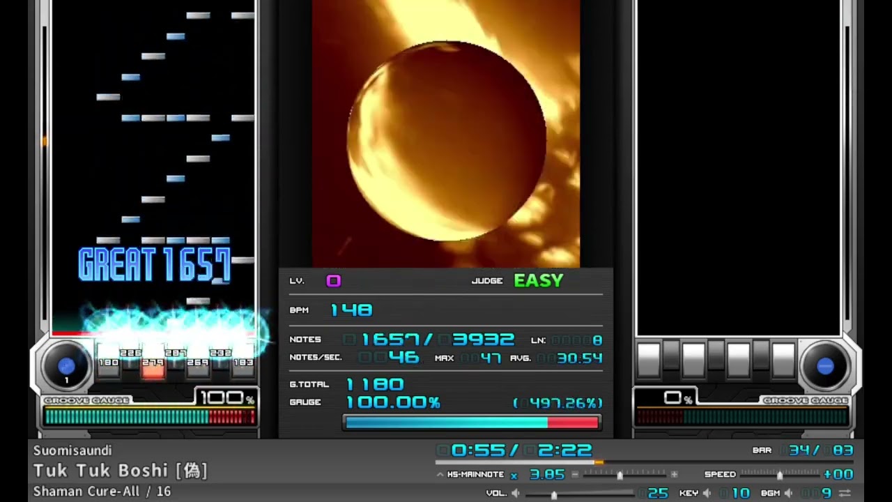Click the speed offset value +00
Screen dimensions: 892x502
[x=839, y=474]
